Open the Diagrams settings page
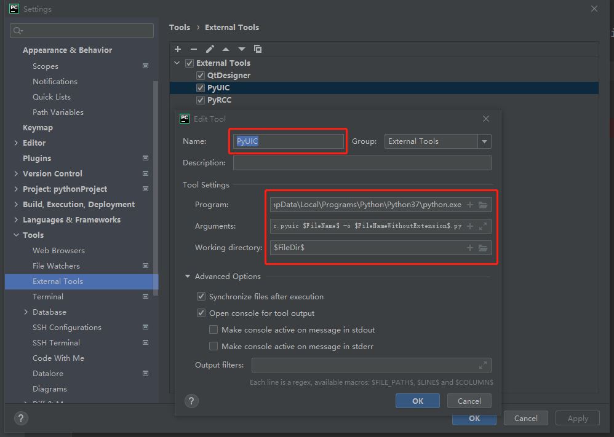This screenshot has width=614, height=437. 50,389
